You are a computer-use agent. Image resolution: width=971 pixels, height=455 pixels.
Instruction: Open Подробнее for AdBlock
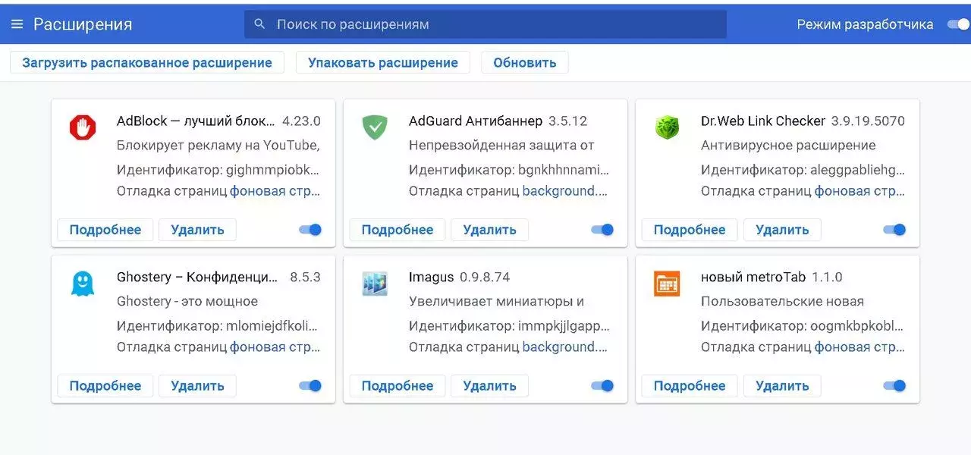105,230
